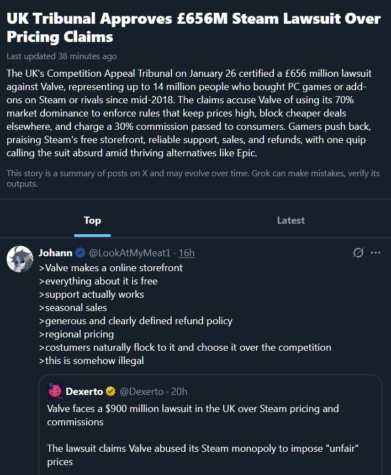Click the story summary paragraph
391x475 pixels.
[x=193, y=113]
